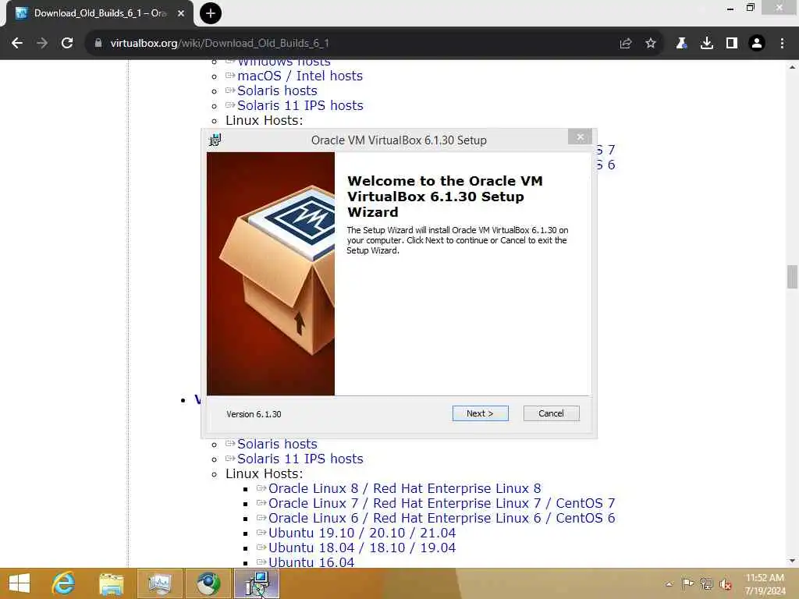Open a new browser tab
This screenshot has height=599, width=799.
(211, 13)
